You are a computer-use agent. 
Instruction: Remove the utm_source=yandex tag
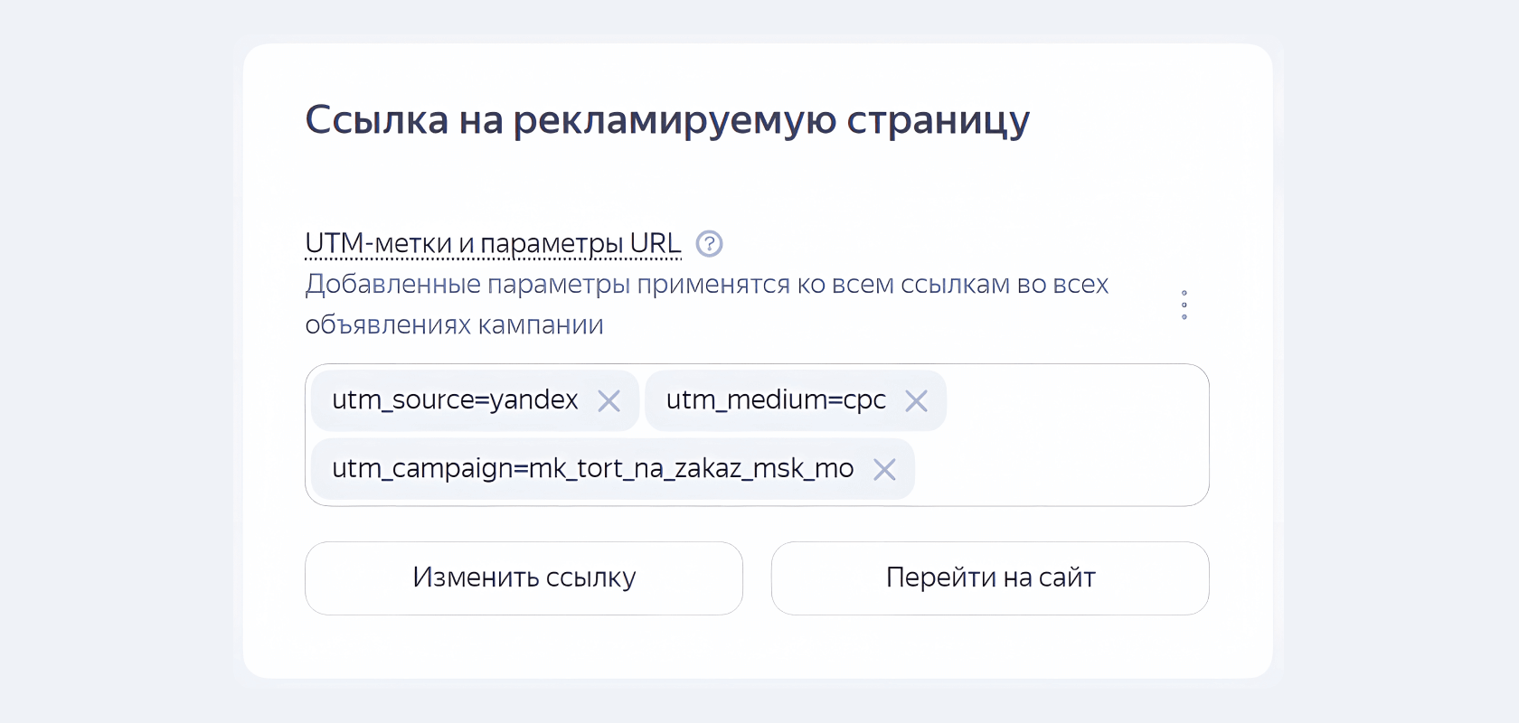[x=609, y=400]
